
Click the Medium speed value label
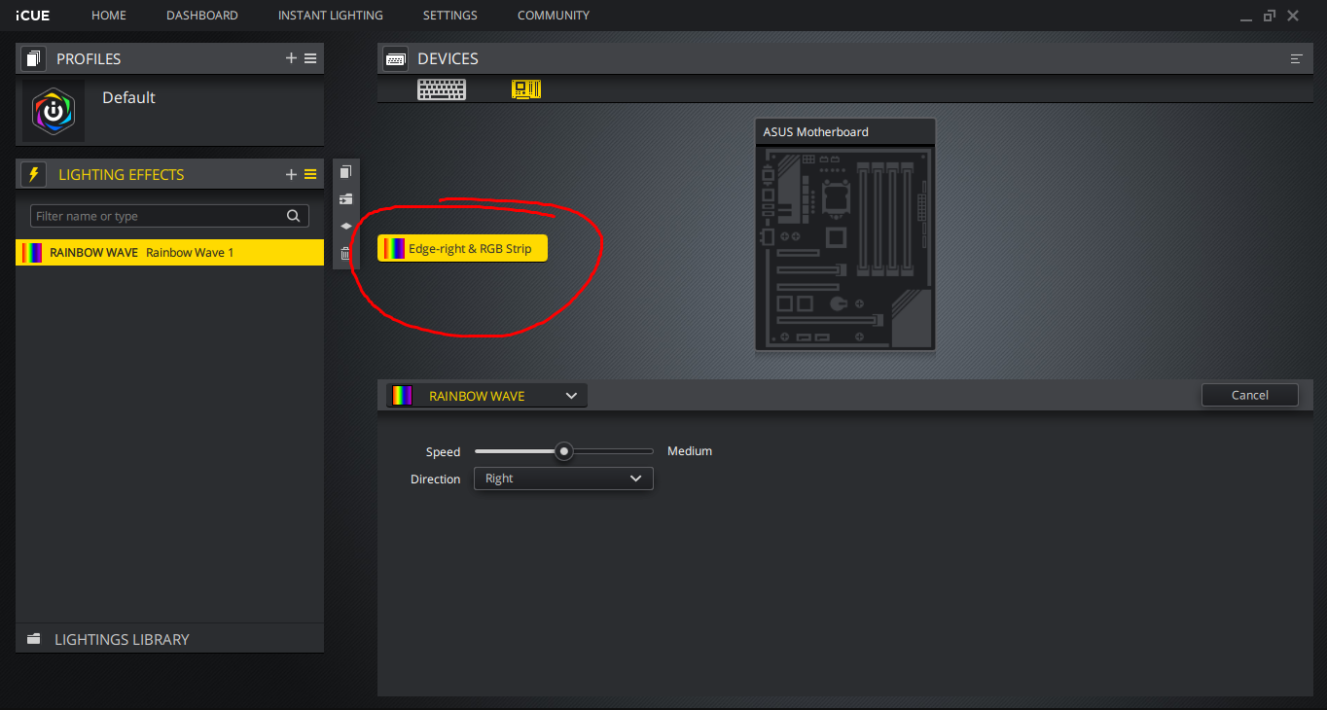(690, 451)
